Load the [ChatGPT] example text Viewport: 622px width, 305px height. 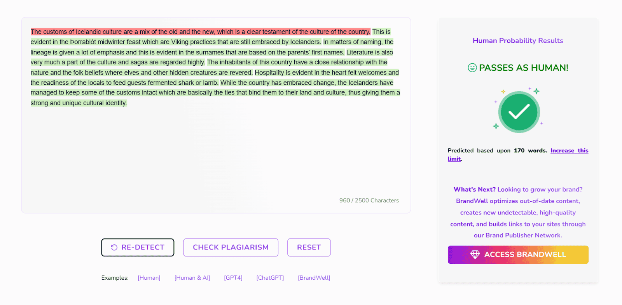point(270,278)
